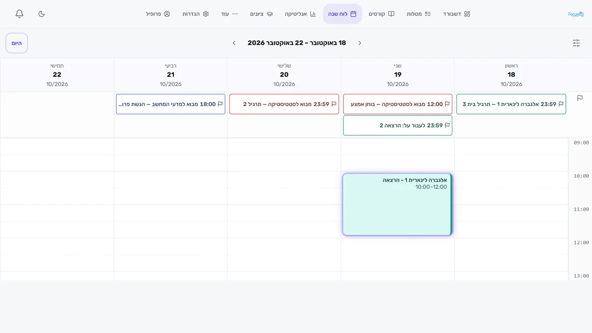This screenshot has width=592, height=333.
Task: Open the דשבורד dashboard tab
Action: point(456,14)
